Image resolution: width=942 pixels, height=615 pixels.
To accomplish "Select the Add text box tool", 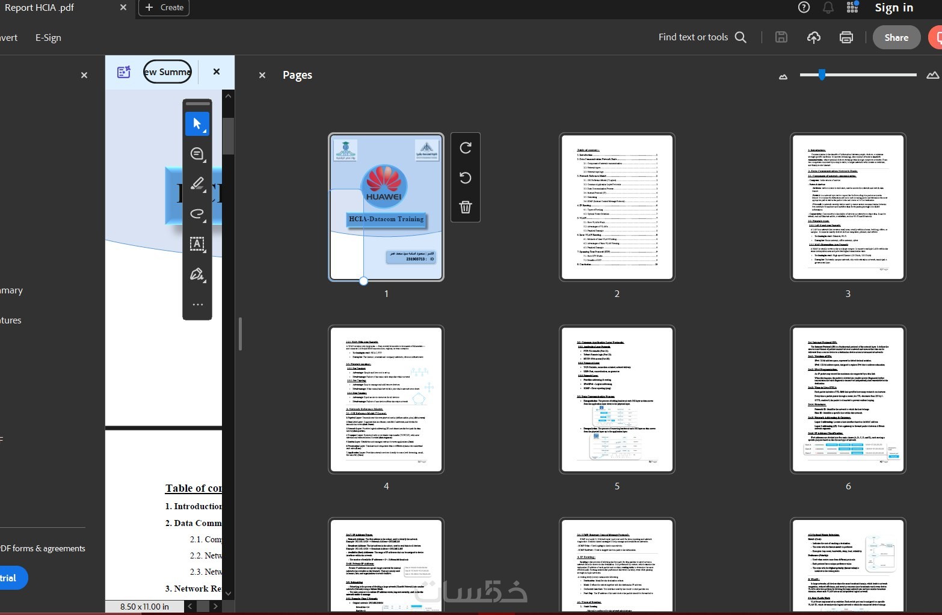I will pos(197,244).
